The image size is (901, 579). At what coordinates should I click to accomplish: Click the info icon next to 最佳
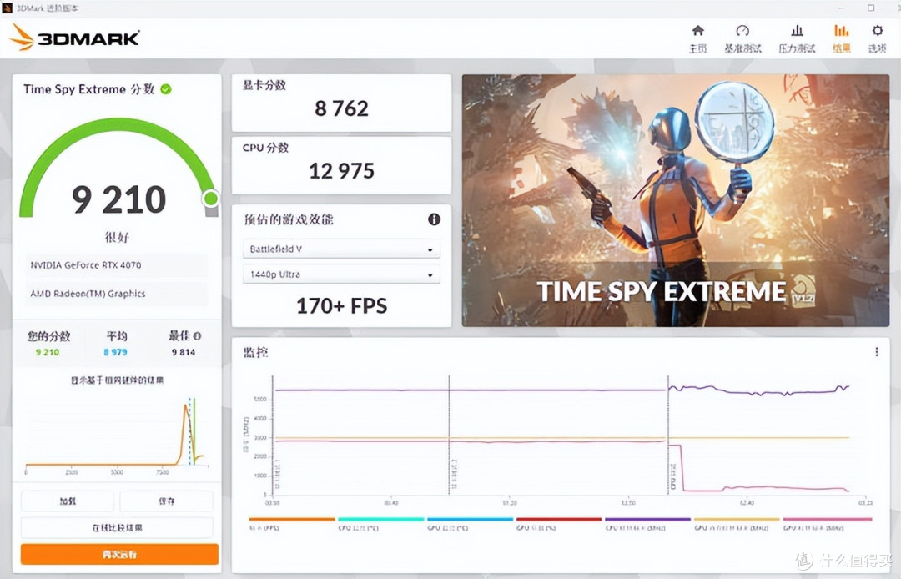197,336
